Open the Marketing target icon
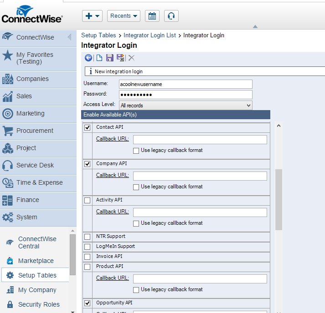Image resolution: width=325 pixels, height=313 pixels. (x=8, y=114)
